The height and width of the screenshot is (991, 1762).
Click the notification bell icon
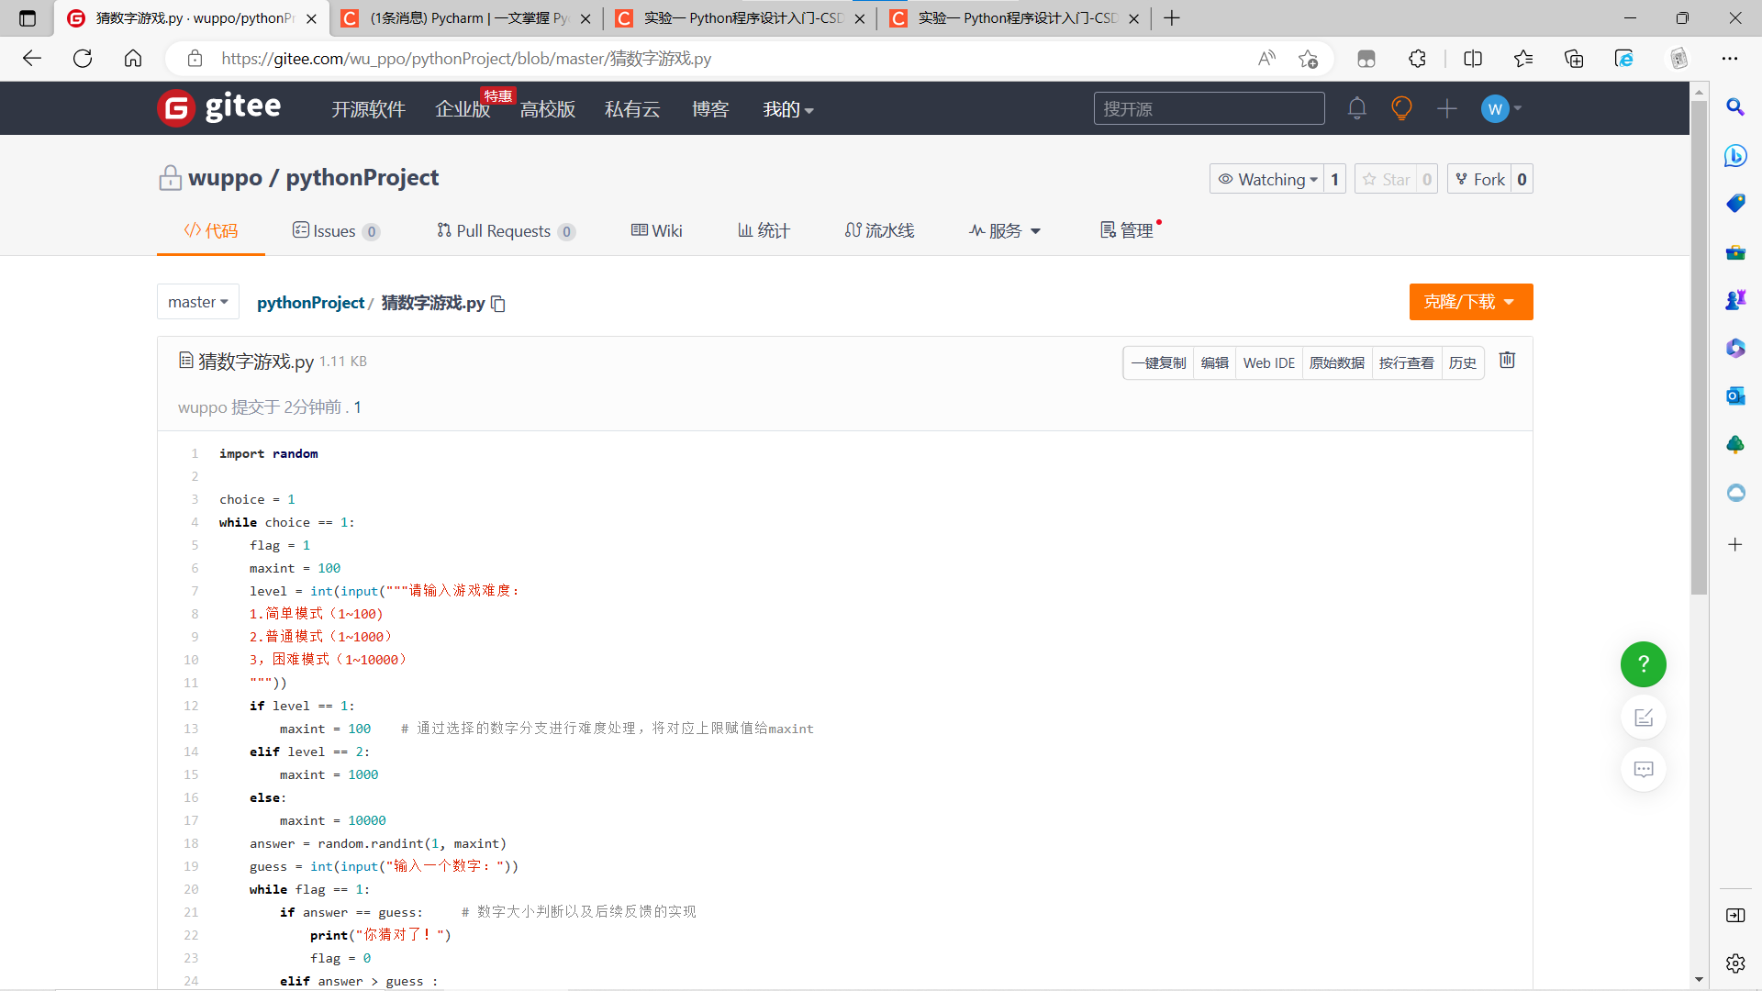coord(1356,108)
